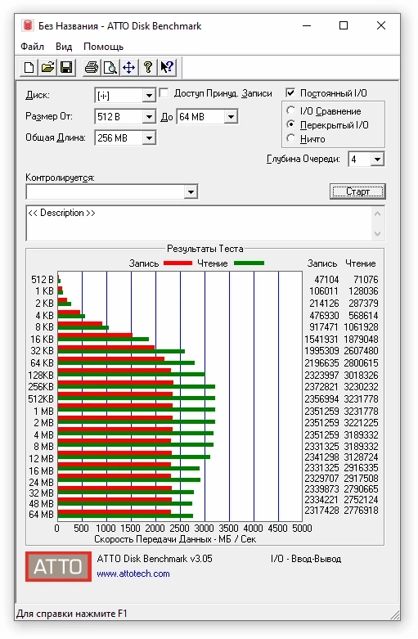Select the Перекрытый I/O radio button
Image resolution: width=418 pixels, height=639 pixels.
290,124
